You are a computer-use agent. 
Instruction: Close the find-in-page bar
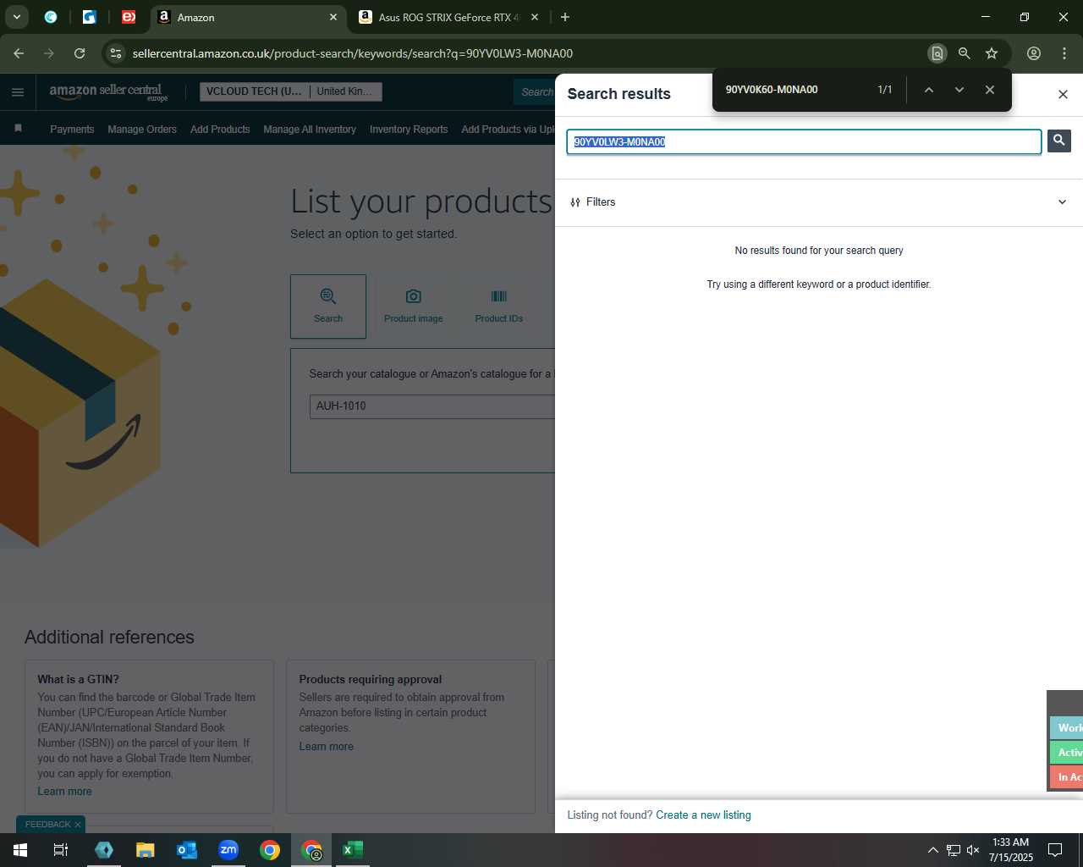point(989,90)
